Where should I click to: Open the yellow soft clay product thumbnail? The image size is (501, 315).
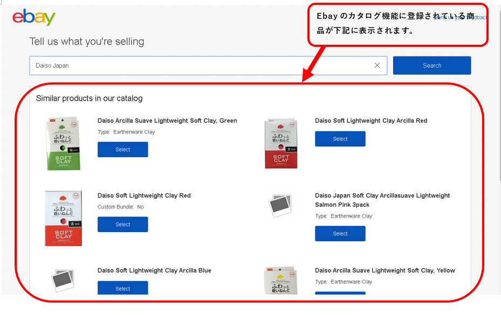pyautogui.click(x=280, y=281)
